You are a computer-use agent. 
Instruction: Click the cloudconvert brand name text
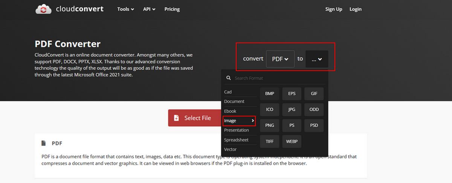[79, 9]
